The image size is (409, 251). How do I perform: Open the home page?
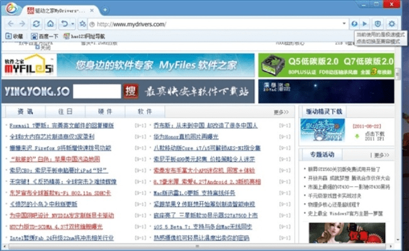coord(50,24)
